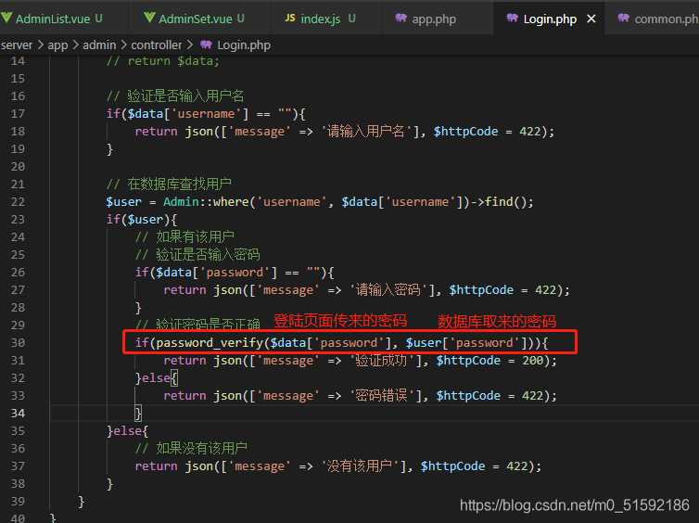699x523 pixels.
Task: Click line number 37 in the gutter
Action: (x=18, y=466)
